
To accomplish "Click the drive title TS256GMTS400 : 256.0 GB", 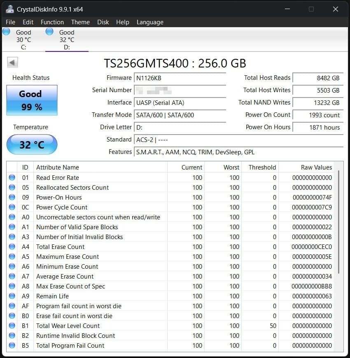I will tap(175, 63).
